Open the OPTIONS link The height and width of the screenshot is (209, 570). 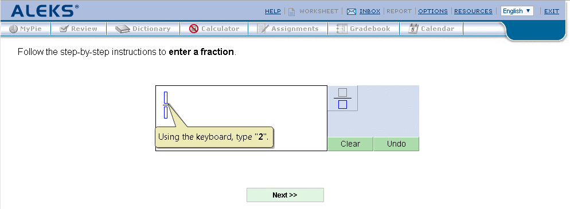[x=433, y=11]
